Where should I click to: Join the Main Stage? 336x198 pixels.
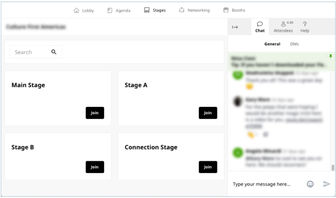pos(95,113)
